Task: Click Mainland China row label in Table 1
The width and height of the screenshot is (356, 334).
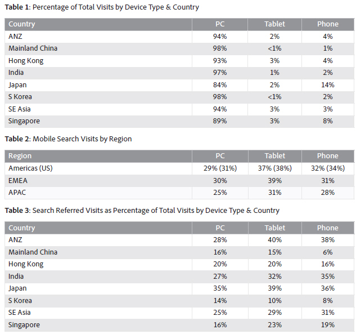Action: tap(33, 48)
